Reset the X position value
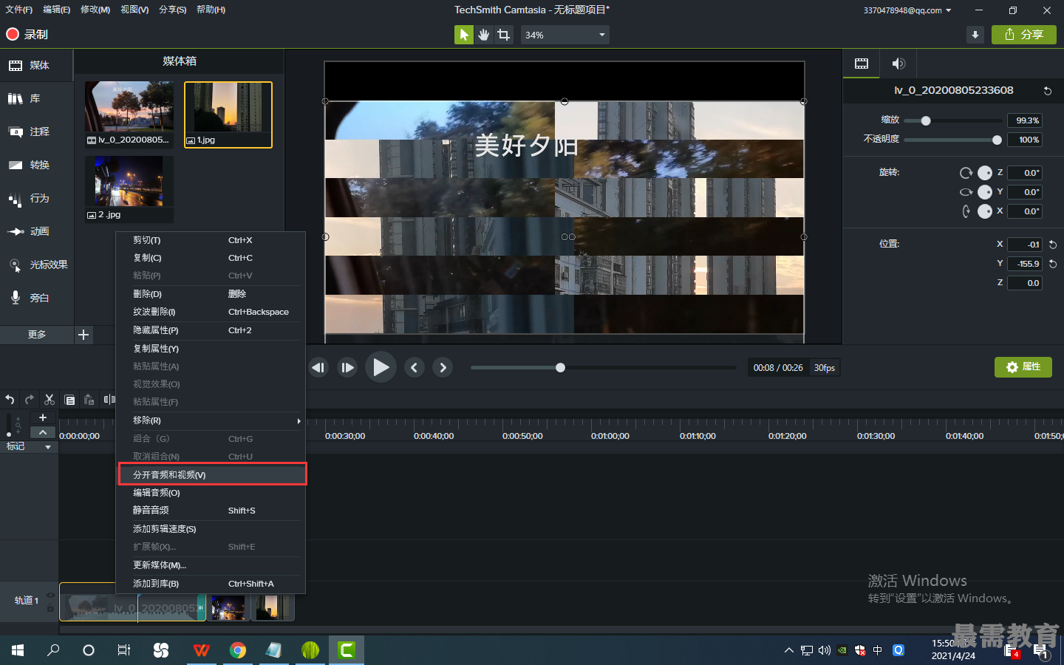Image resolution: width=1064 pixels, height=665 pixels. pyautogui.click(x=1053, y=245)
